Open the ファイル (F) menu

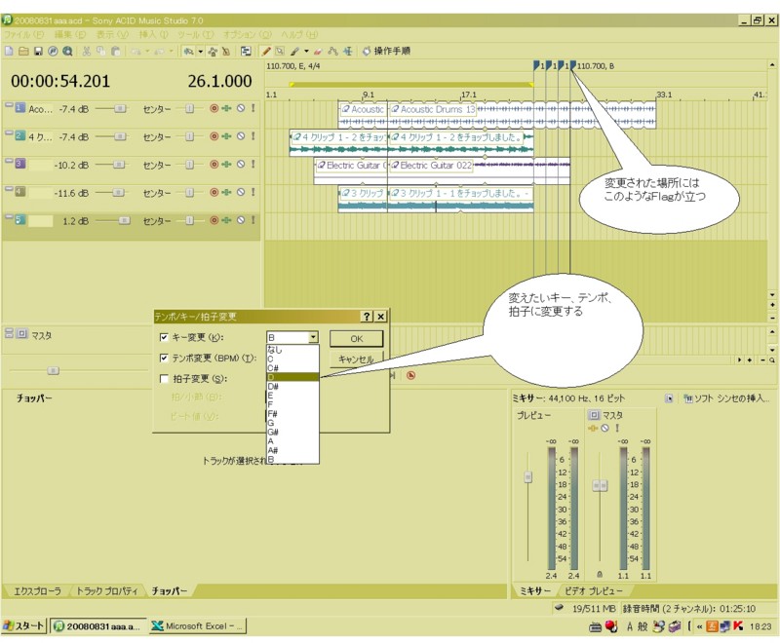click(x=24, y=34)
